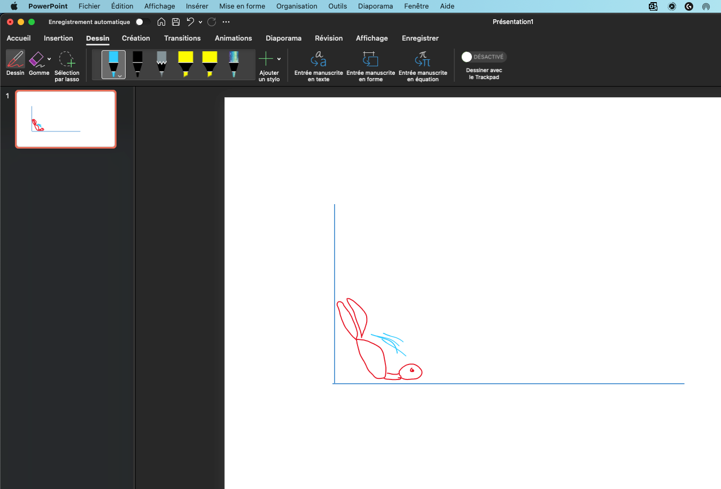Image resolution: width=721 pixels, height=489 pixels.
Task: Click Entrée manuscrite en forme
Action: pos(370,66)
